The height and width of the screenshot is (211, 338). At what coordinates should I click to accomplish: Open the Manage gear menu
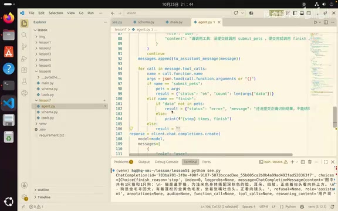tap(24, 196)
